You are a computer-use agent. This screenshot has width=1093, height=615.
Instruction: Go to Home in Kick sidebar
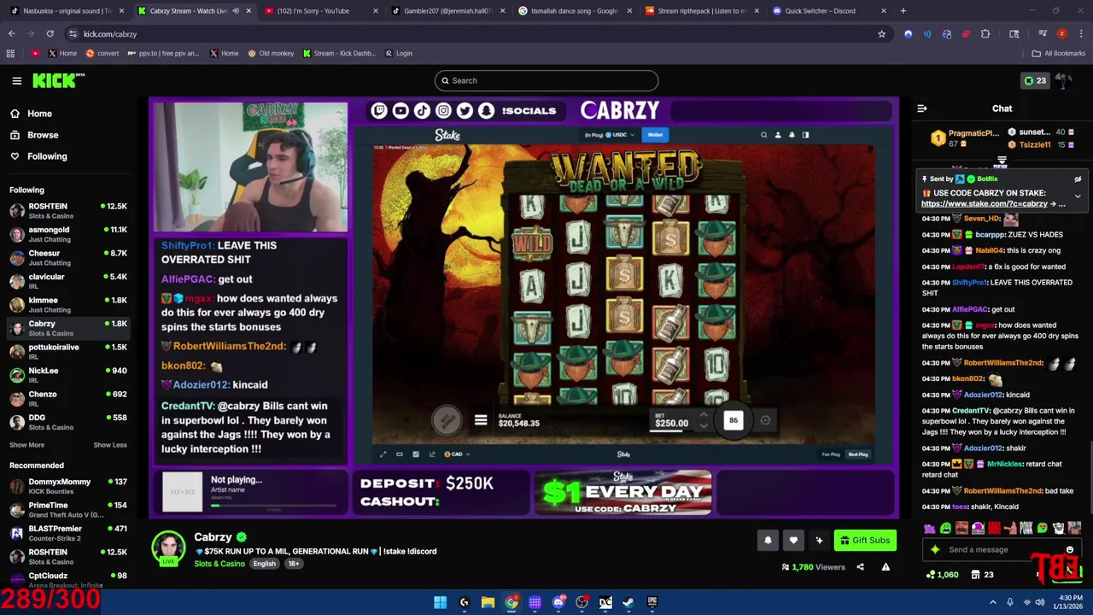(30, 114)
